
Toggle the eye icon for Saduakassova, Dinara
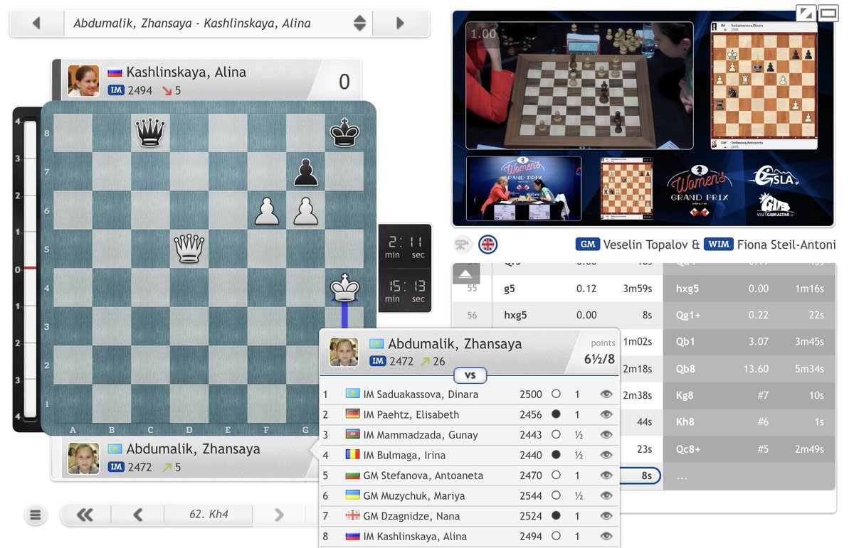coord(606,394)
